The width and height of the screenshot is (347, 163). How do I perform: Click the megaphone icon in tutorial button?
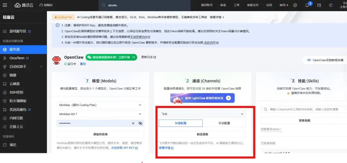(x=309, y=60)
